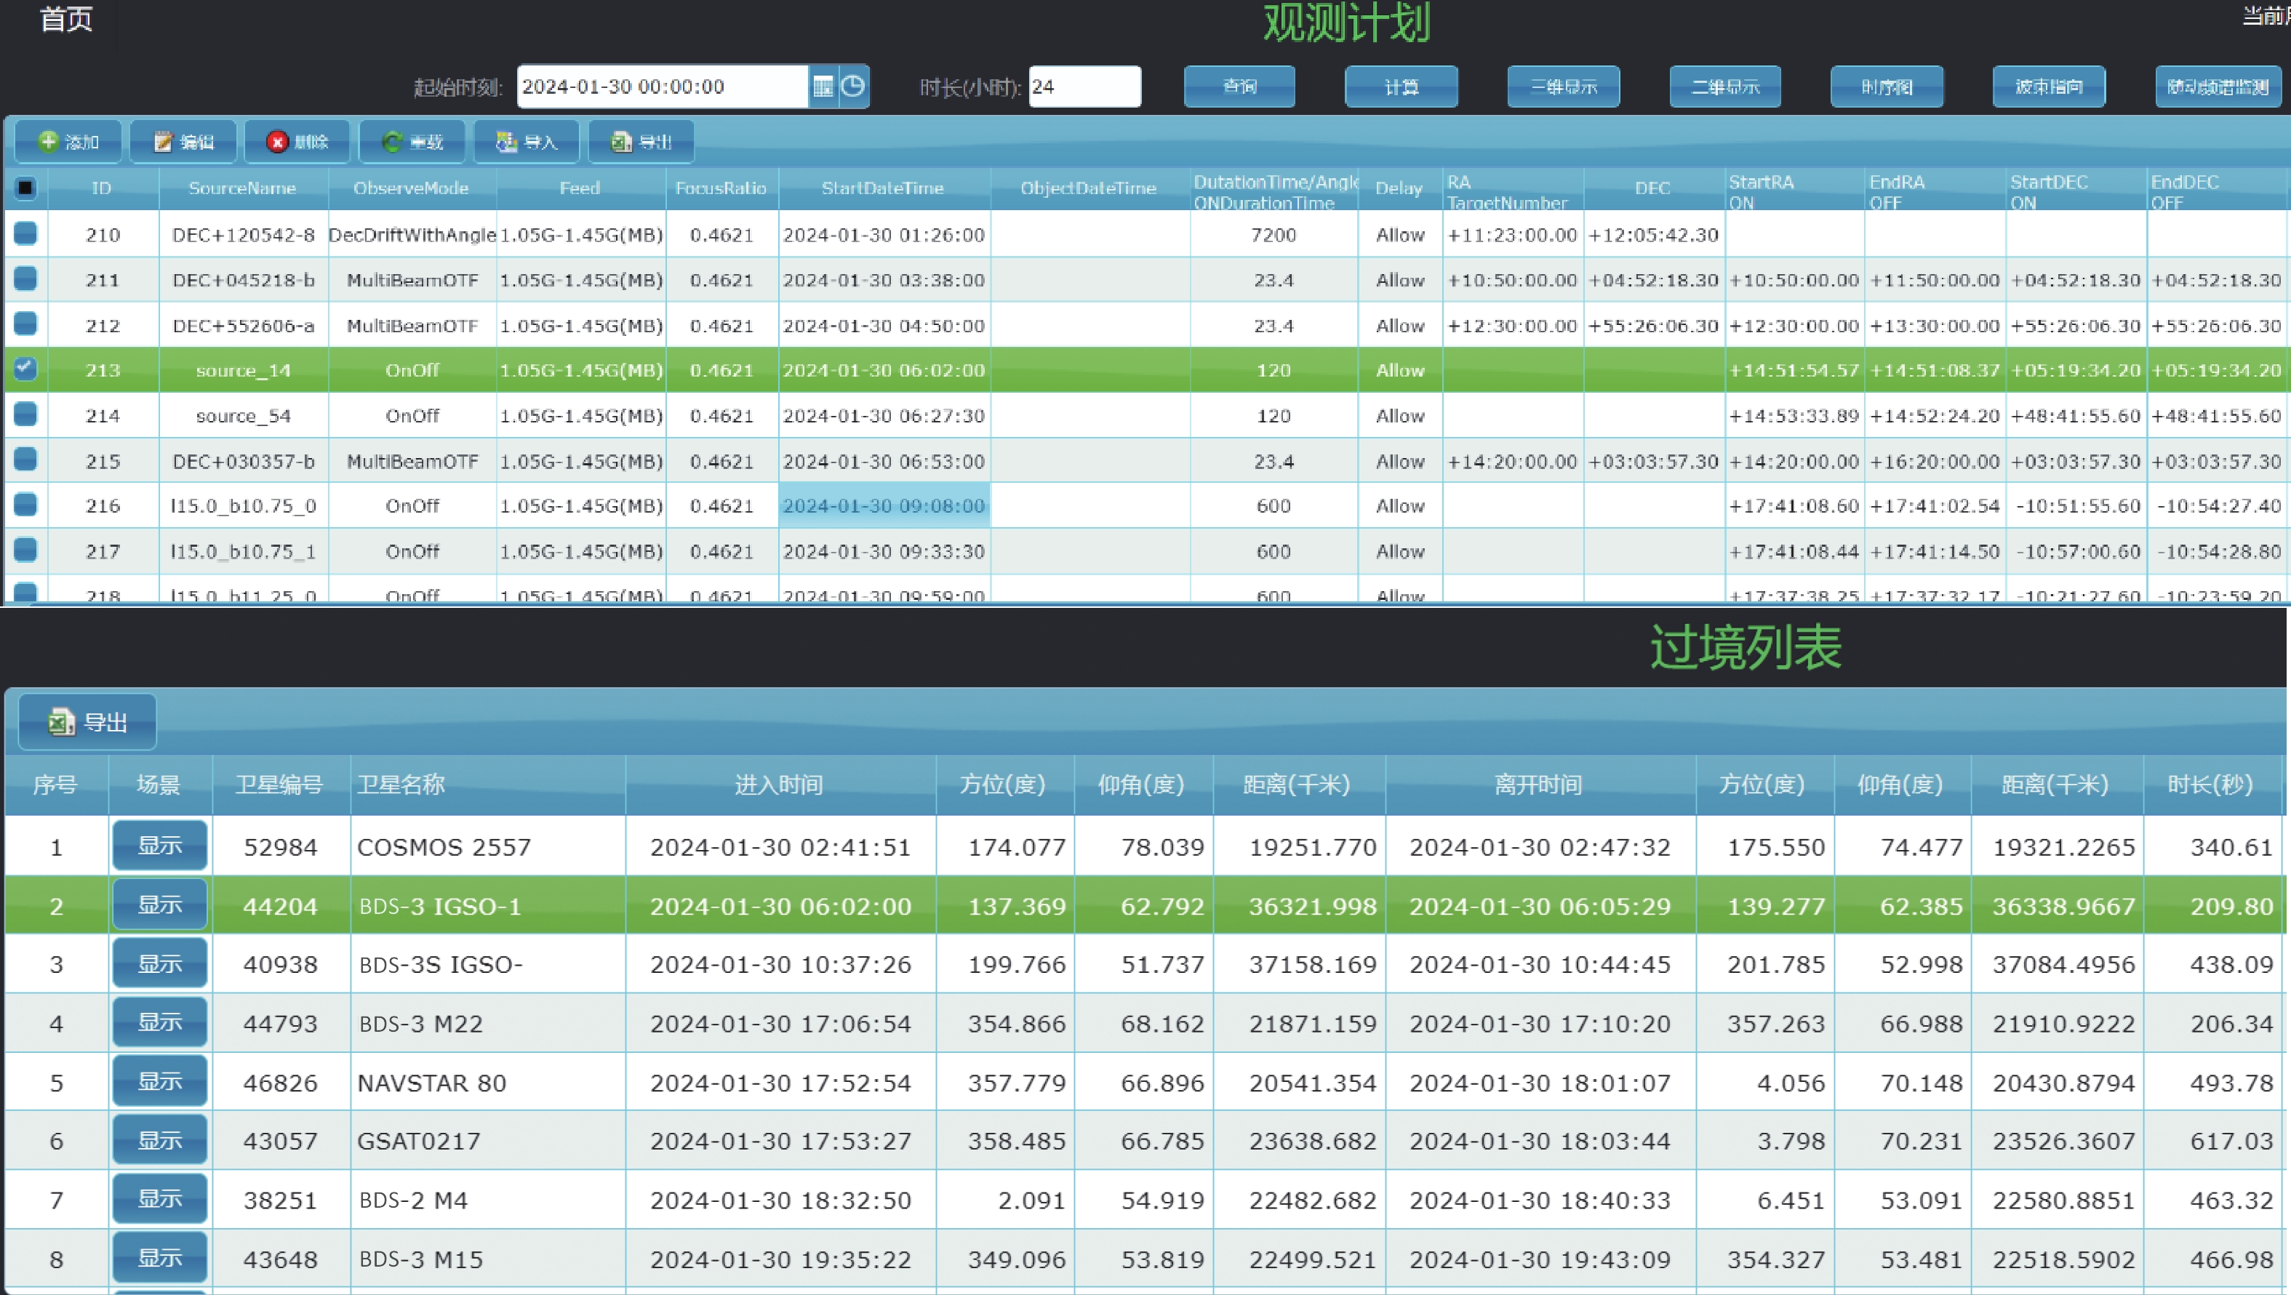
Task: Click 显示 for BDS-3 IGSO-1 row
Action: click(160, 905)
